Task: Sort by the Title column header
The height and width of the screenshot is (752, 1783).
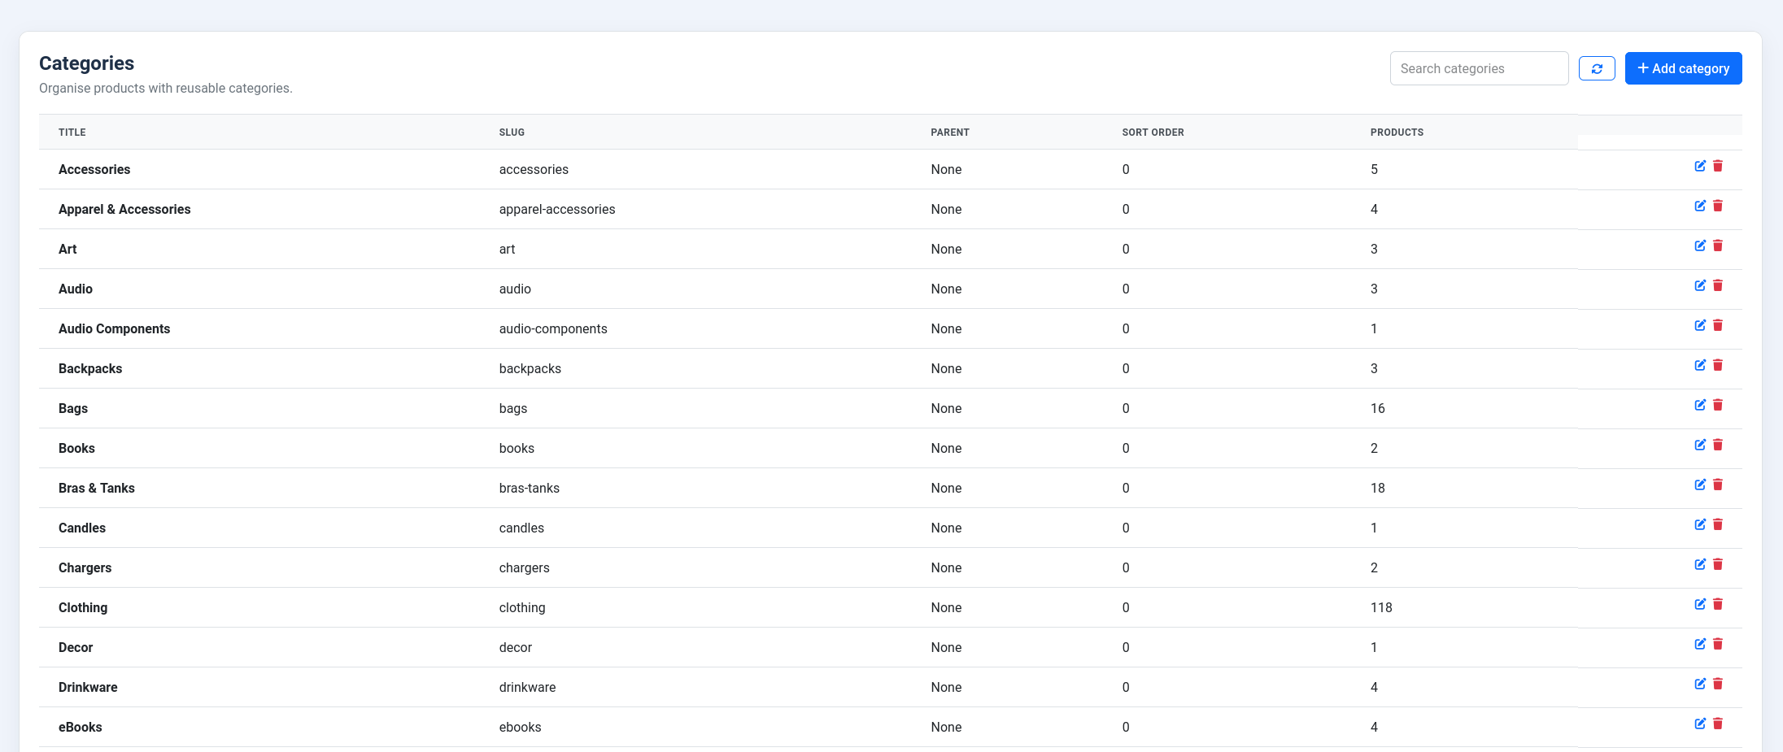Action: pyautogui.click(x=72, y=132)
